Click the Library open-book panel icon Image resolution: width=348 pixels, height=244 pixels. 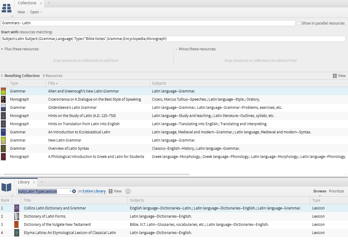6,187
